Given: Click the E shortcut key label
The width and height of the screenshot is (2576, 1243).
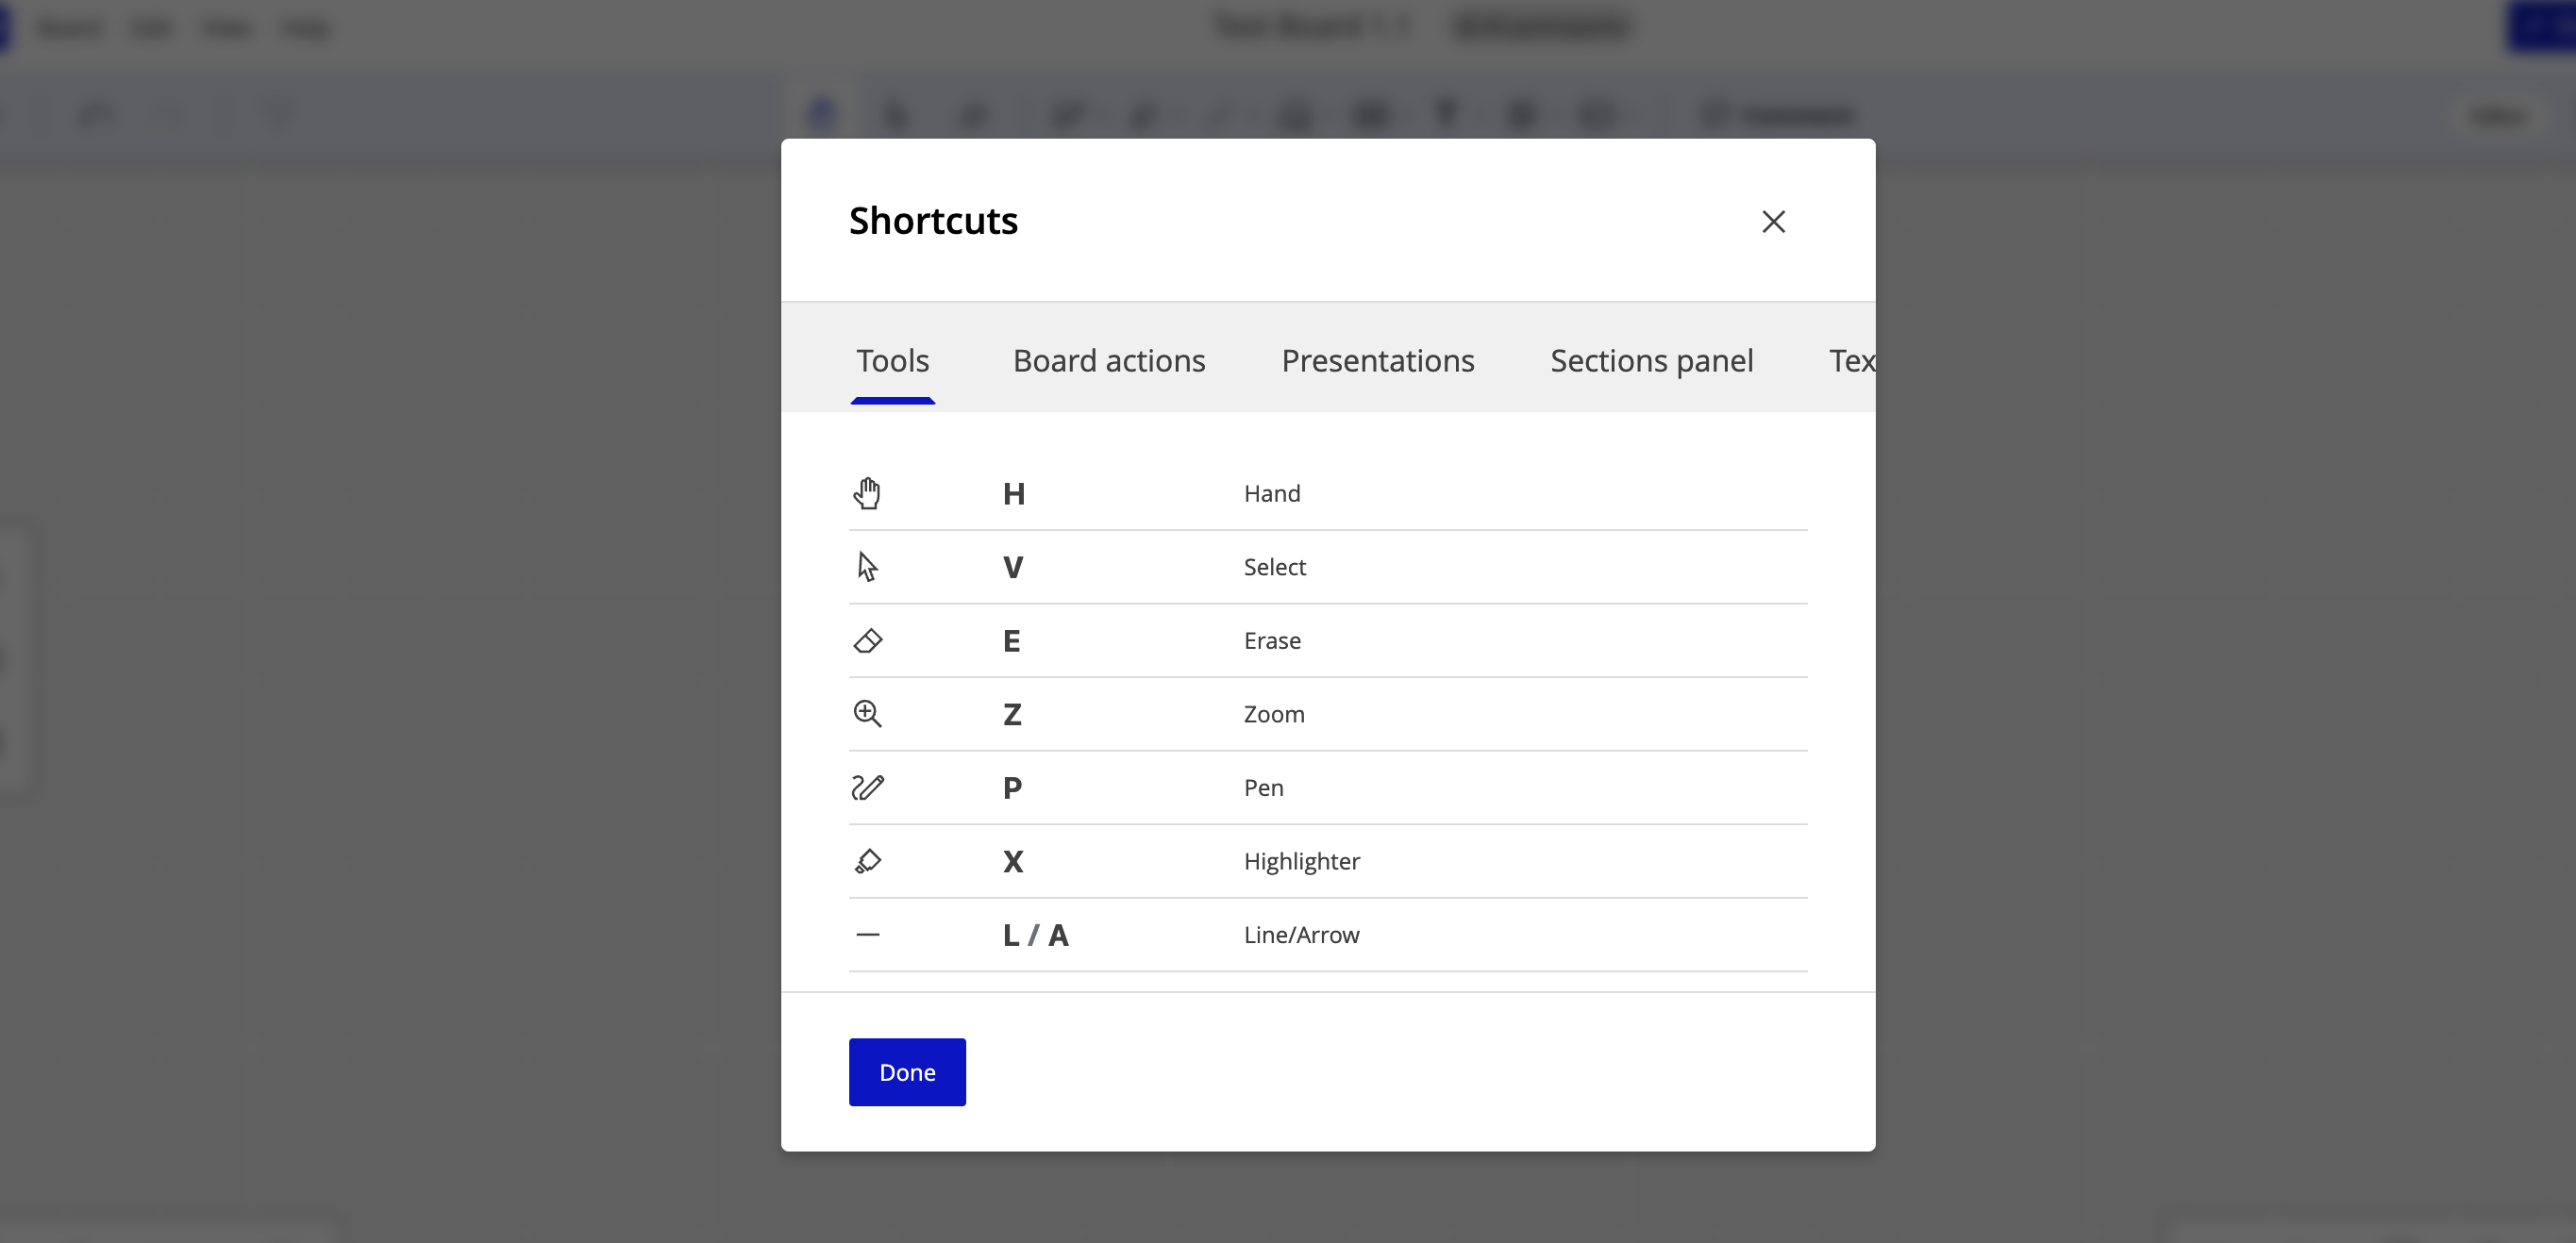Looking at the screenshot, I should coord(1011,640).
